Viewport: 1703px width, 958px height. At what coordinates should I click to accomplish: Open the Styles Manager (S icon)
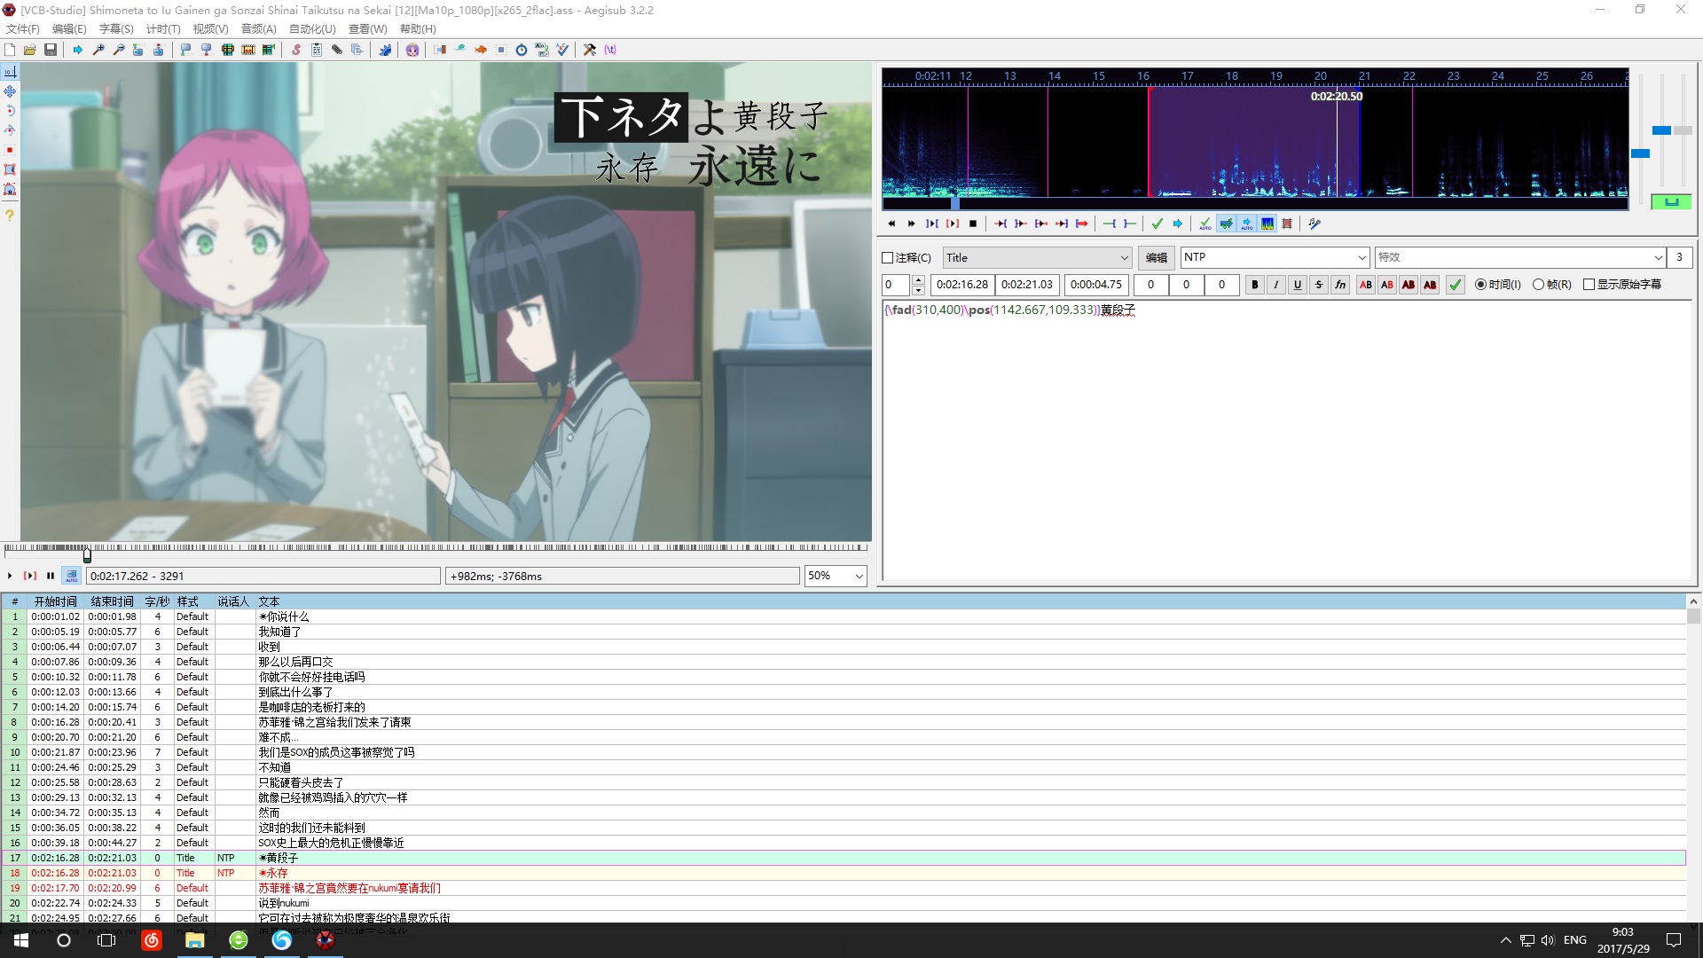[x=296, y=50]
